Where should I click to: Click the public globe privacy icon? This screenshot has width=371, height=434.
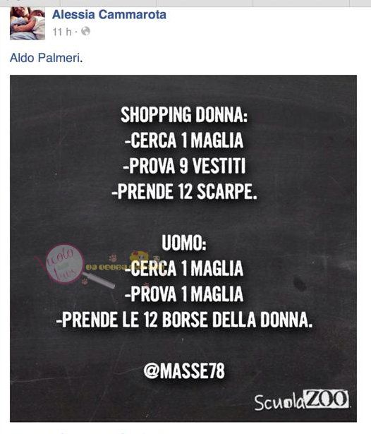(x=85, y=31)
